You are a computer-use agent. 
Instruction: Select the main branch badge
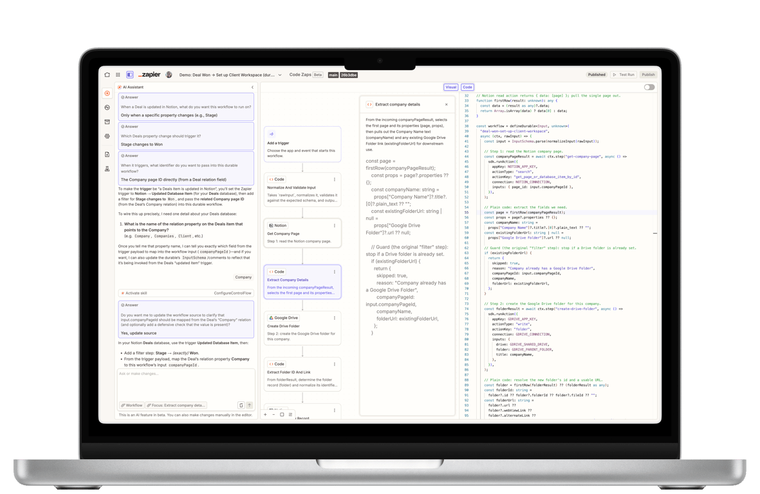[333, 75]
